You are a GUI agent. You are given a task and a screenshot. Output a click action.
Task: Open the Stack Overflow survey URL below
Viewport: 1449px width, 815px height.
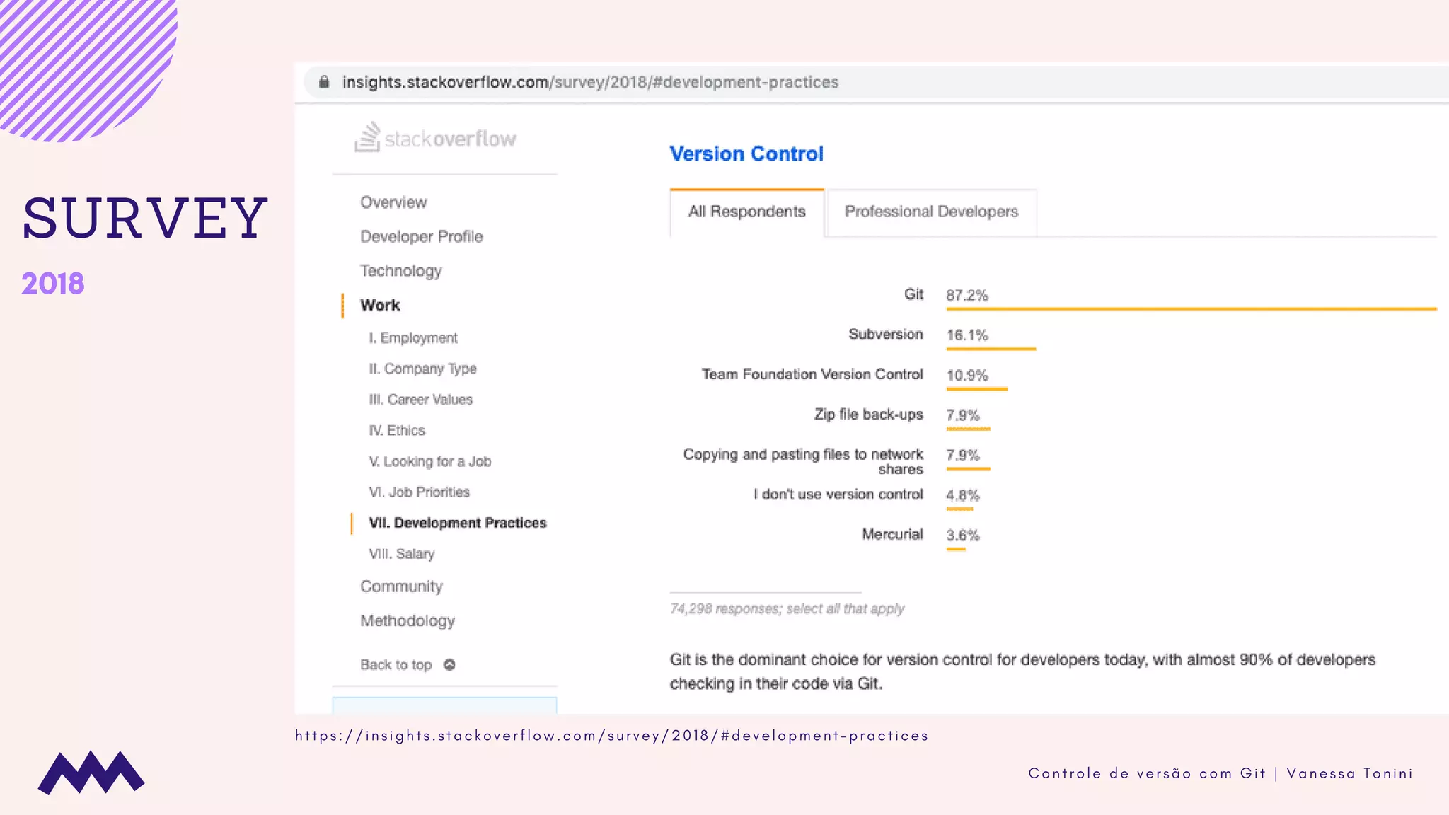(611, 736)
